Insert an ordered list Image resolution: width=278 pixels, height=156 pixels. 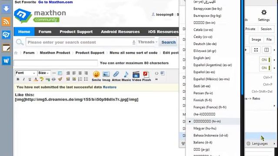[80, 79]
